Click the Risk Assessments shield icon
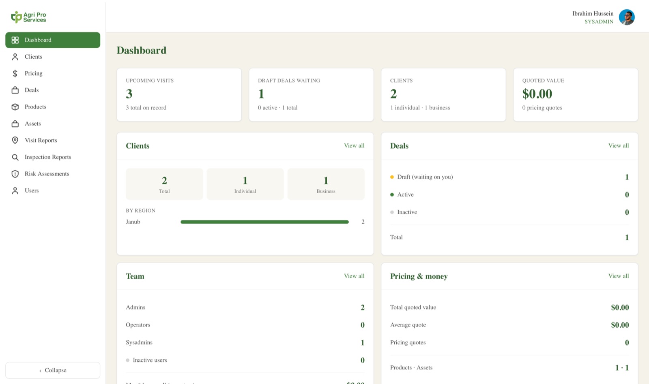Viewport: 649px width, 384px height. pos(15,174)
